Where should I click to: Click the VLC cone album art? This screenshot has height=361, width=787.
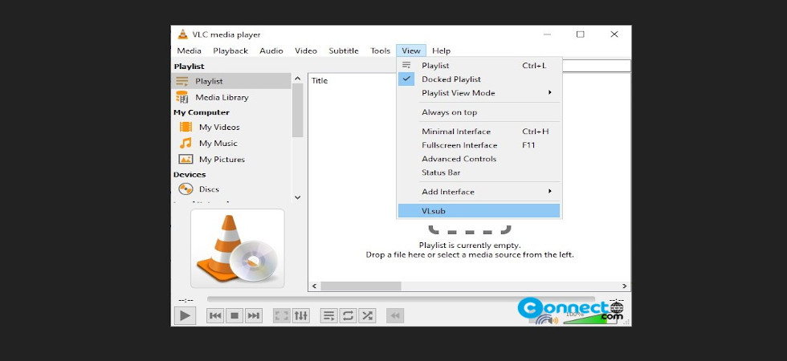point(238,249)
